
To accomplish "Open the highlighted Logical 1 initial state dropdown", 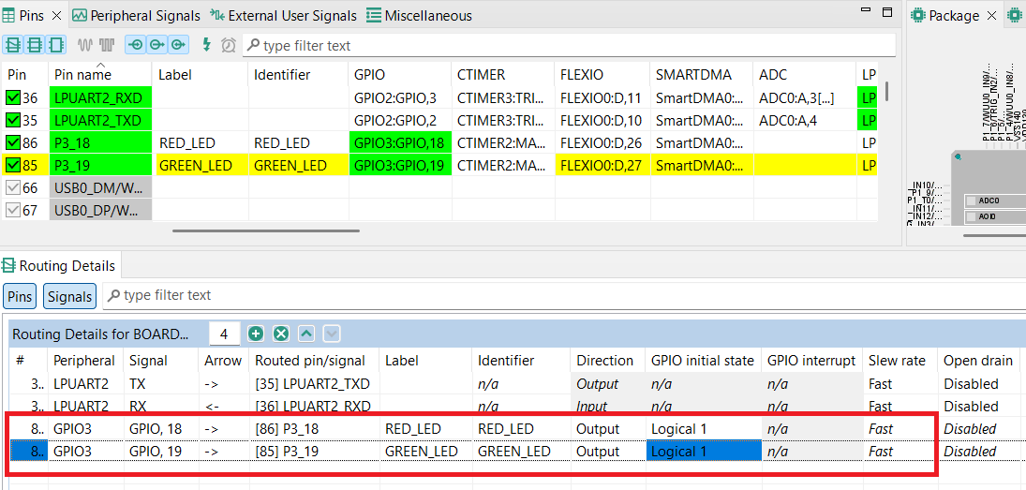I will [702, 452].
